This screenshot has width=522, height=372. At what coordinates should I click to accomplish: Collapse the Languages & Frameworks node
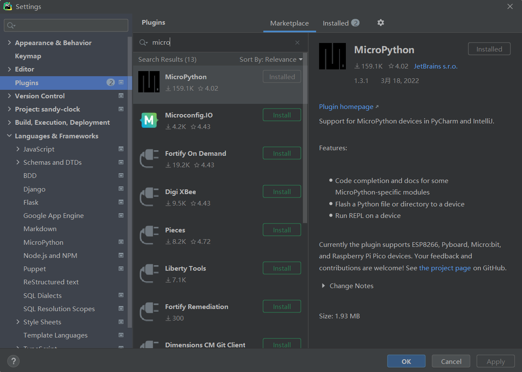tap(9, 136)
